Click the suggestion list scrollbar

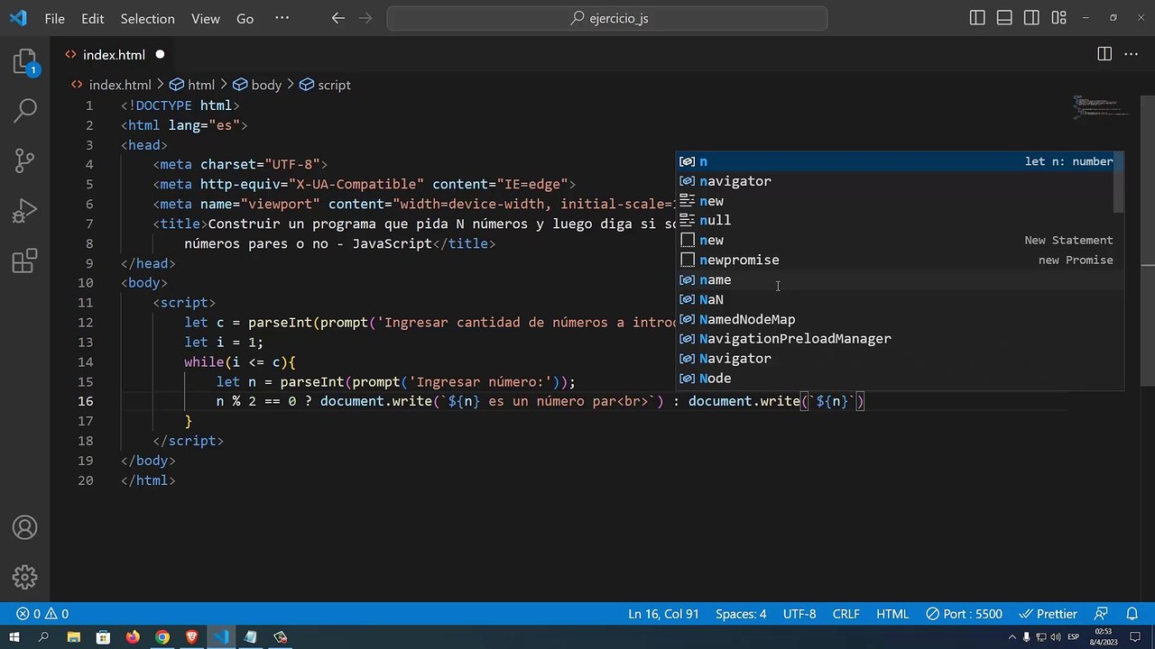click(x=1120, y=183)
